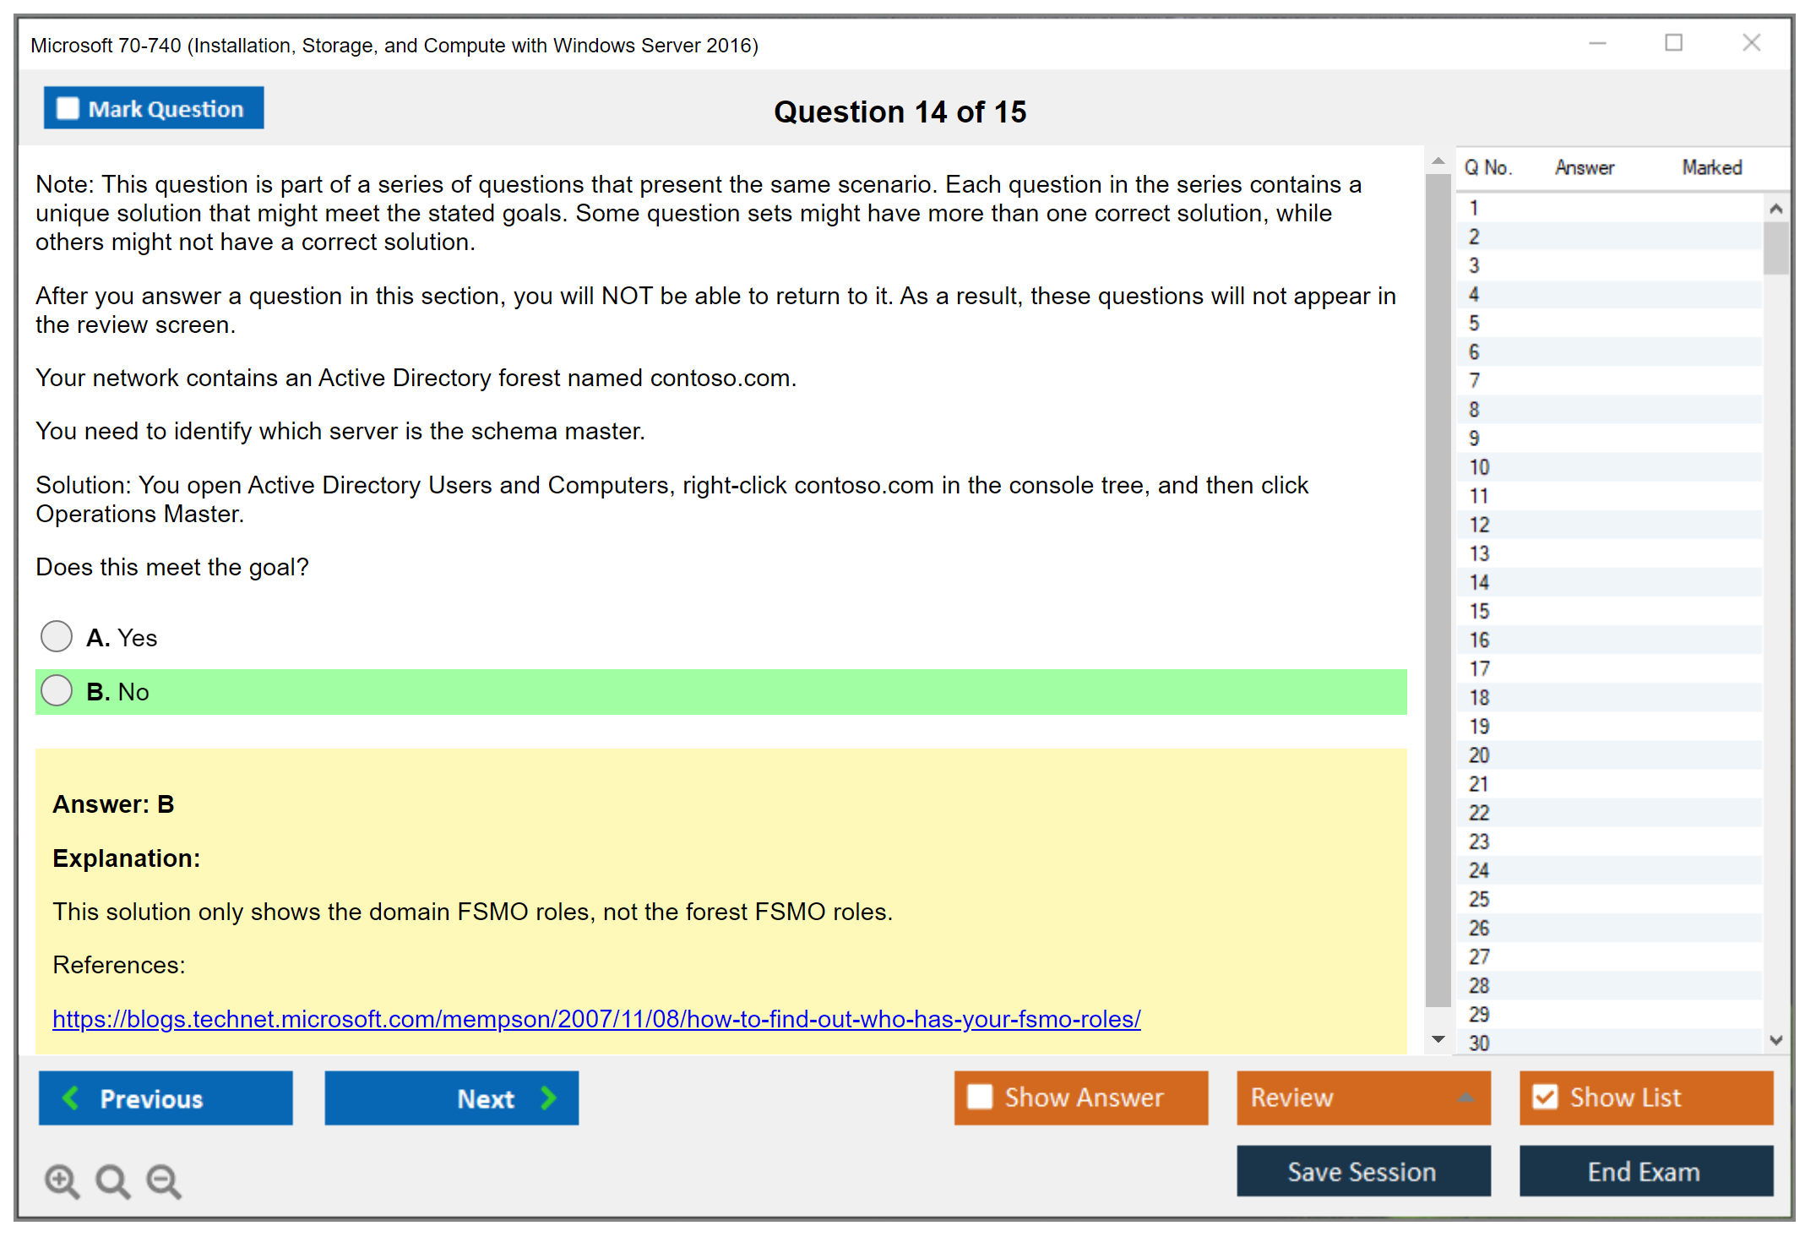
Task: Select question 15 in the list
Action: coord(1480,611)
